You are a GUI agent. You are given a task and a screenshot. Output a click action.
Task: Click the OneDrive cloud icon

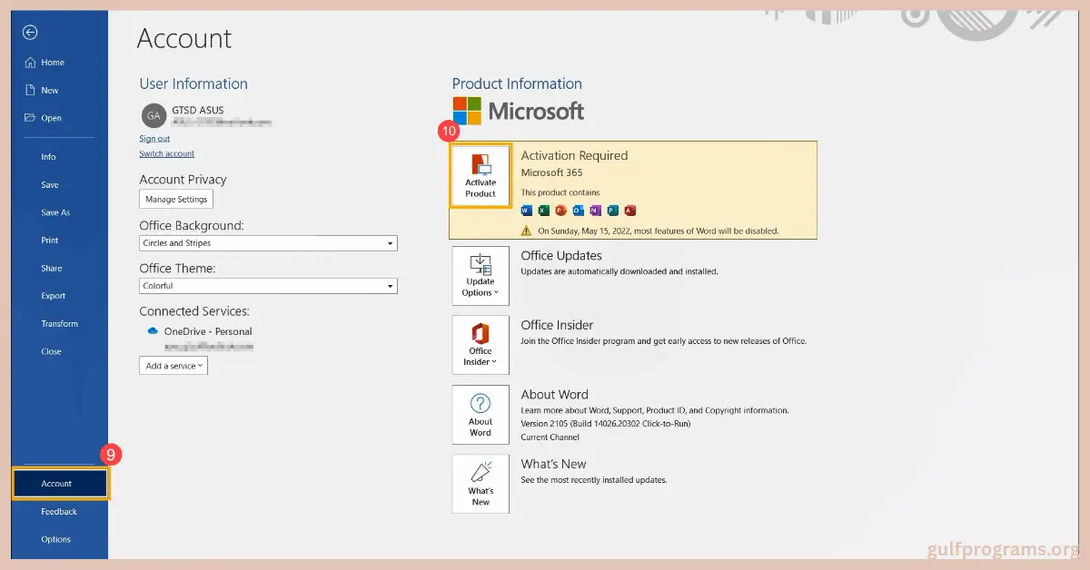tap(153, 331)
